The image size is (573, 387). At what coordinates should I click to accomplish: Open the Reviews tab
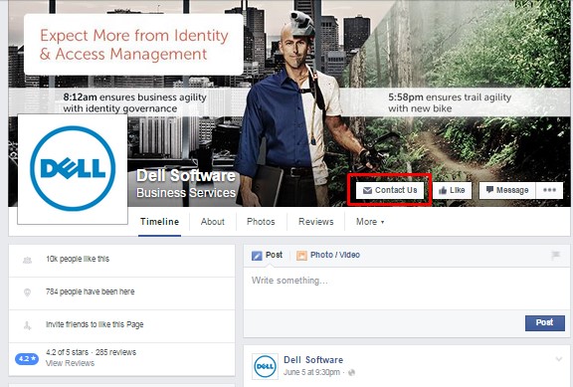pos(316,222)
